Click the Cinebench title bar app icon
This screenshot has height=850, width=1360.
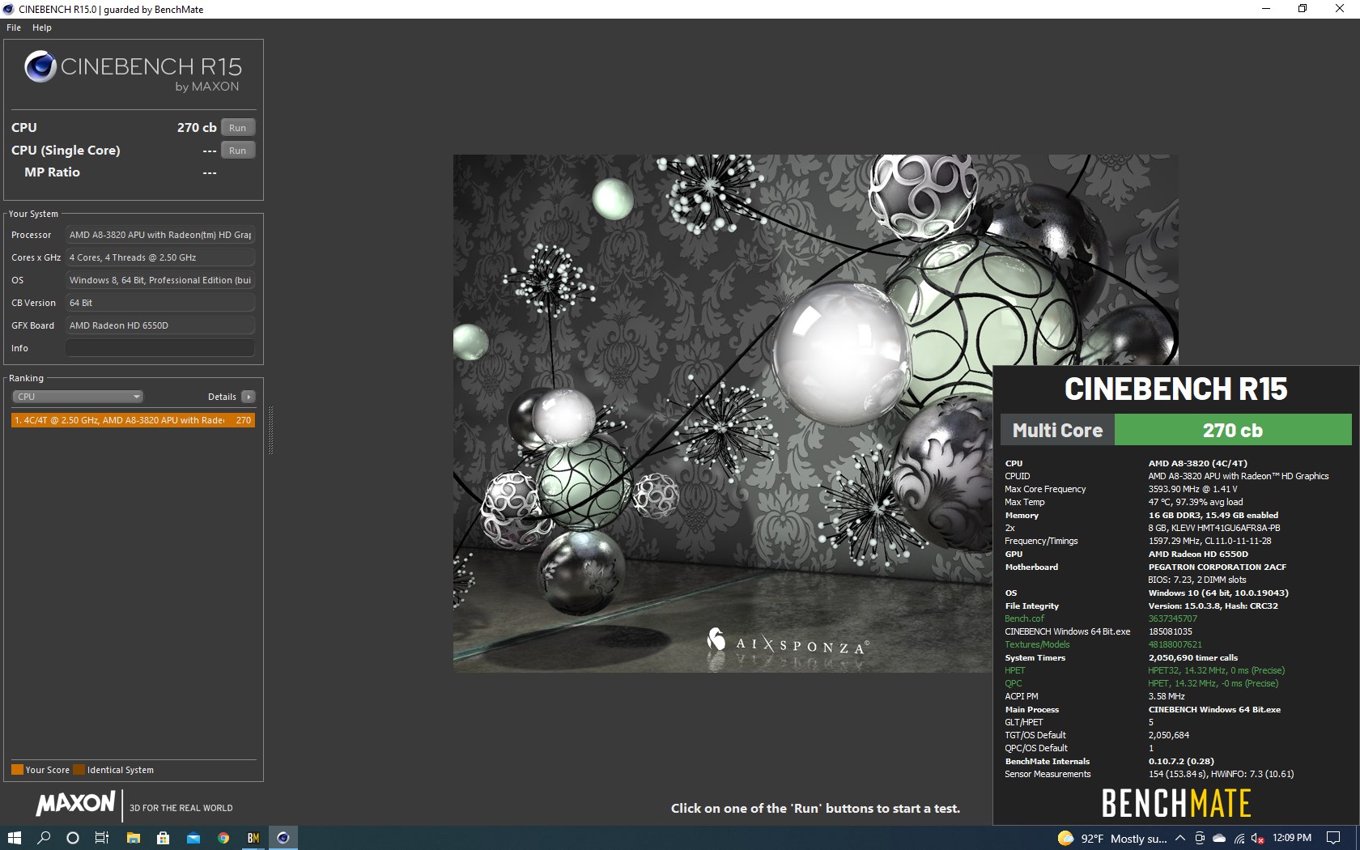tap(9, 9)
